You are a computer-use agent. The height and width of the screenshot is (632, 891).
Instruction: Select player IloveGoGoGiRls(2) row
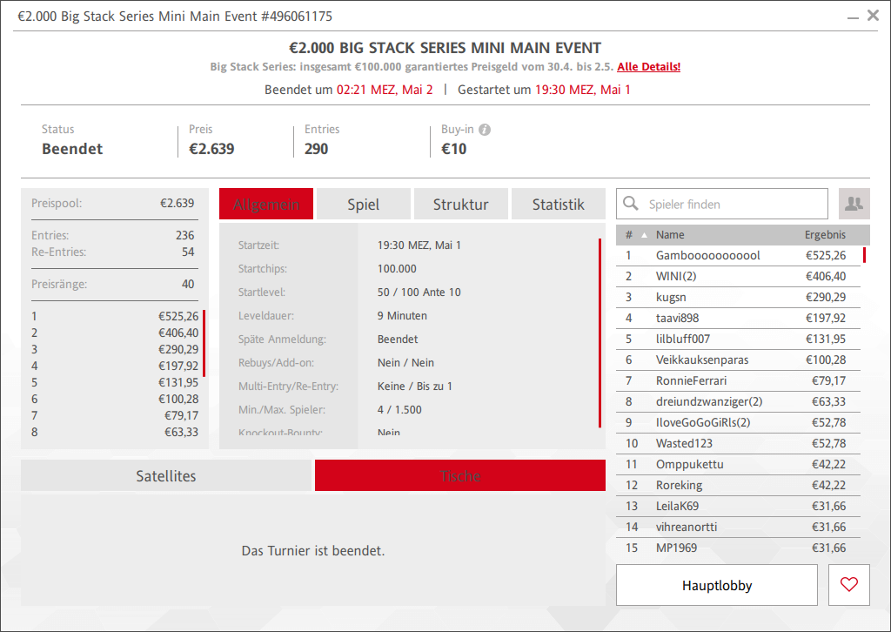coord(738,422)
